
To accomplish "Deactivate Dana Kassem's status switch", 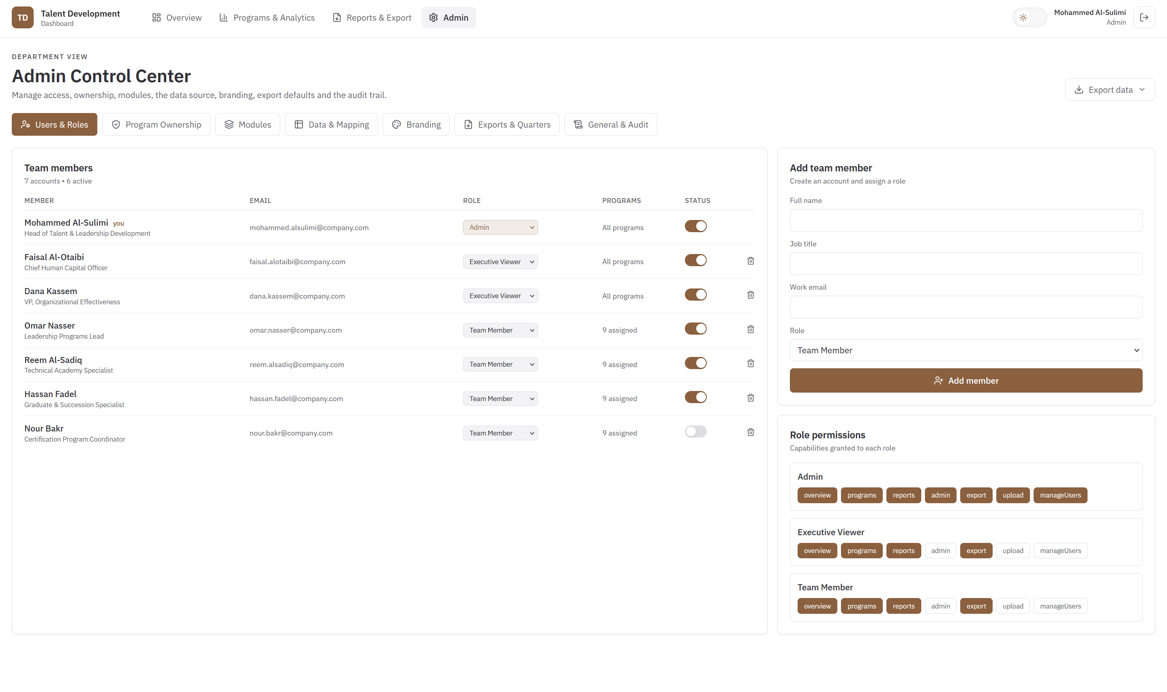I will (695, 295).
